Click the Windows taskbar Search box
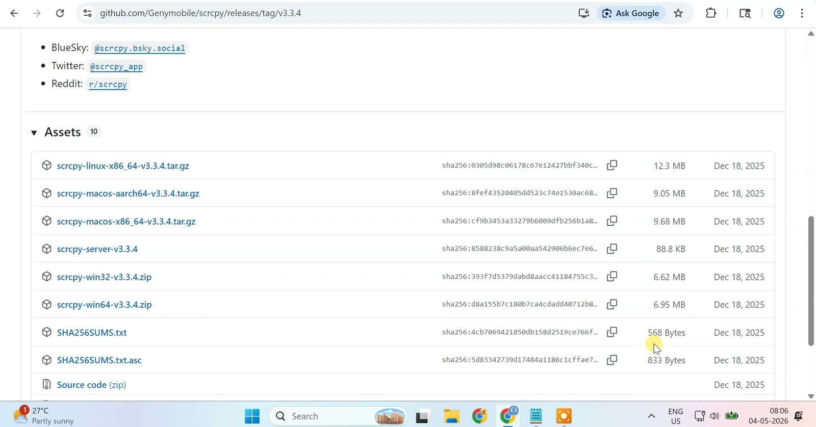816x427 pixels. pos(338,416)
